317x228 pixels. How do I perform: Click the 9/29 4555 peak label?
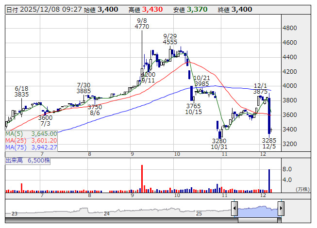pyautogui.click(x=170, y=39)
